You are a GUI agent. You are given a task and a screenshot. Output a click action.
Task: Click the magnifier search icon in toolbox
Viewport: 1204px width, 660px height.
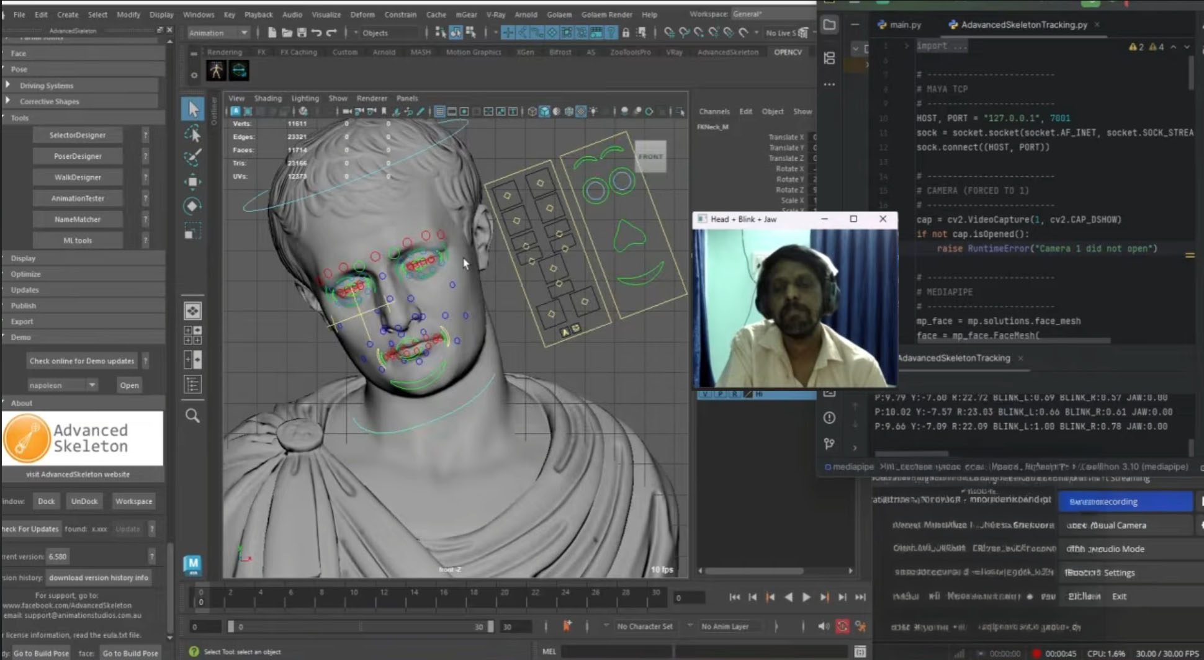point(193,416)
